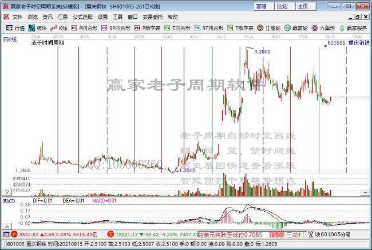Screen dimensions: 372x250
Task: Open the 工具 menu
Action: coord(118,17)
